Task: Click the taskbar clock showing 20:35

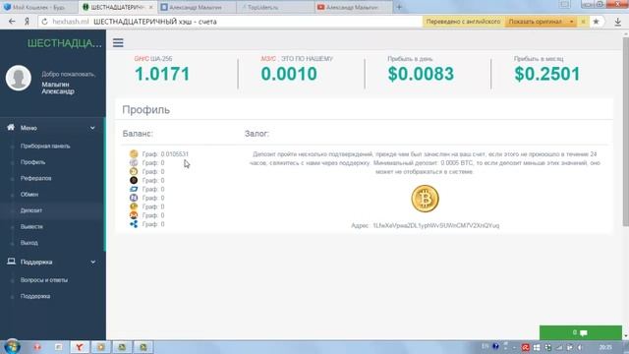Action: click(605, 347)
